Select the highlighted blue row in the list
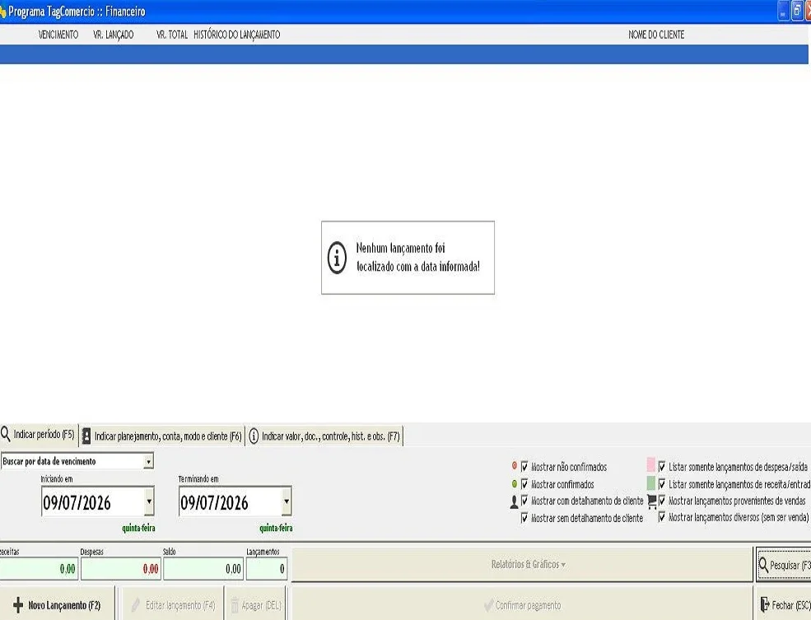This screenshot has height=620, width=811. [404, 54]
